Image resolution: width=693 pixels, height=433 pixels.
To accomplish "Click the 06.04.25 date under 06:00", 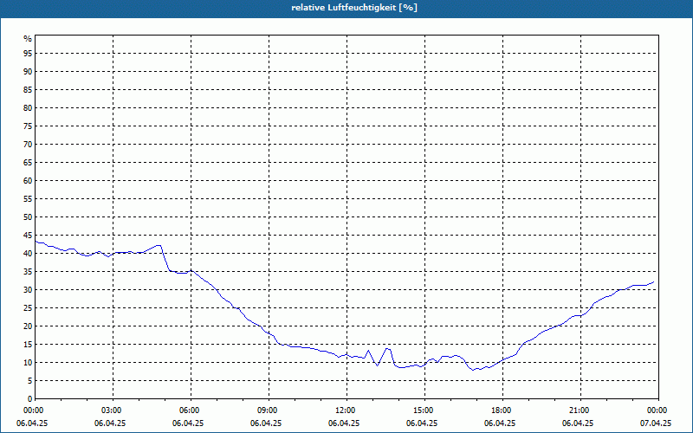I will pyautogui.click(x=188, y=423).
